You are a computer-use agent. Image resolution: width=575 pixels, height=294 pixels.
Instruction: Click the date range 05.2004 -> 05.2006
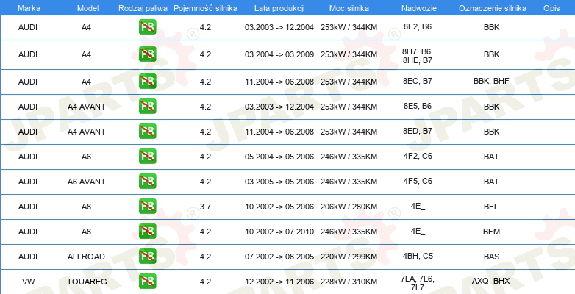tap(279, 157)
